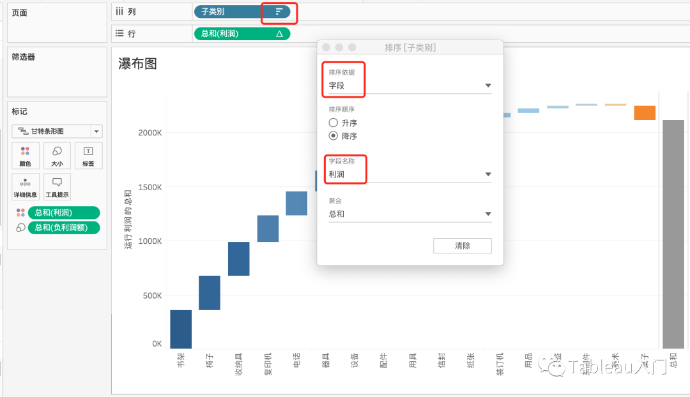Click the 电话 waterfall bar
Screen dimensions: 690x397
point(296,203)
